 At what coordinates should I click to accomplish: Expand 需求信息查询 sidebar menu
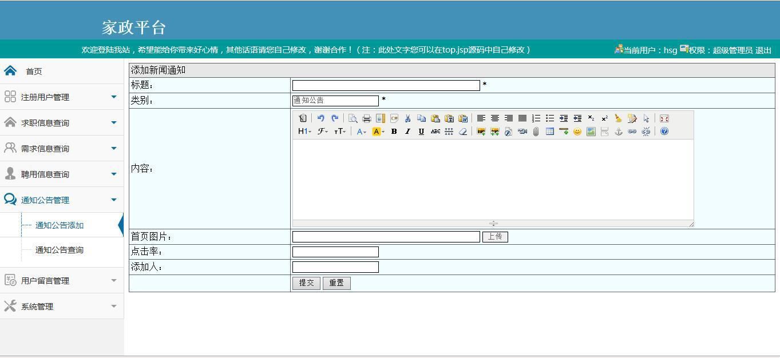(62, 149)
